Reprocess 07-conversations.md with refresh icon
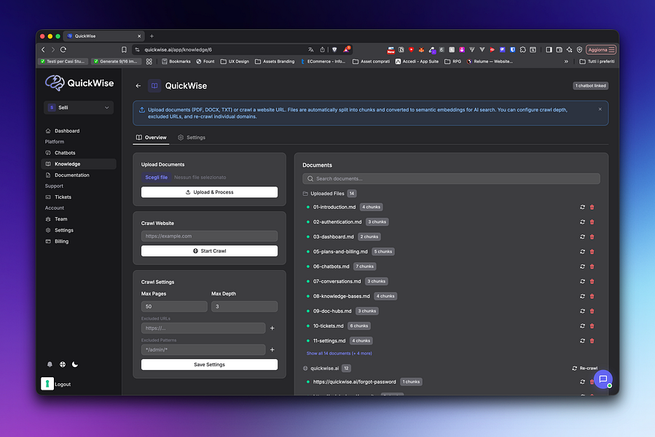 (x=582, y=282)
